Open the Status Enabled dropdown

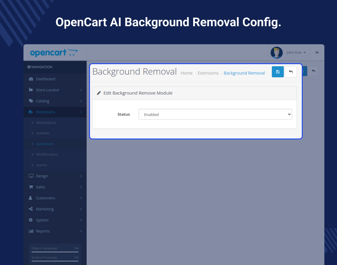coord(215,114)
